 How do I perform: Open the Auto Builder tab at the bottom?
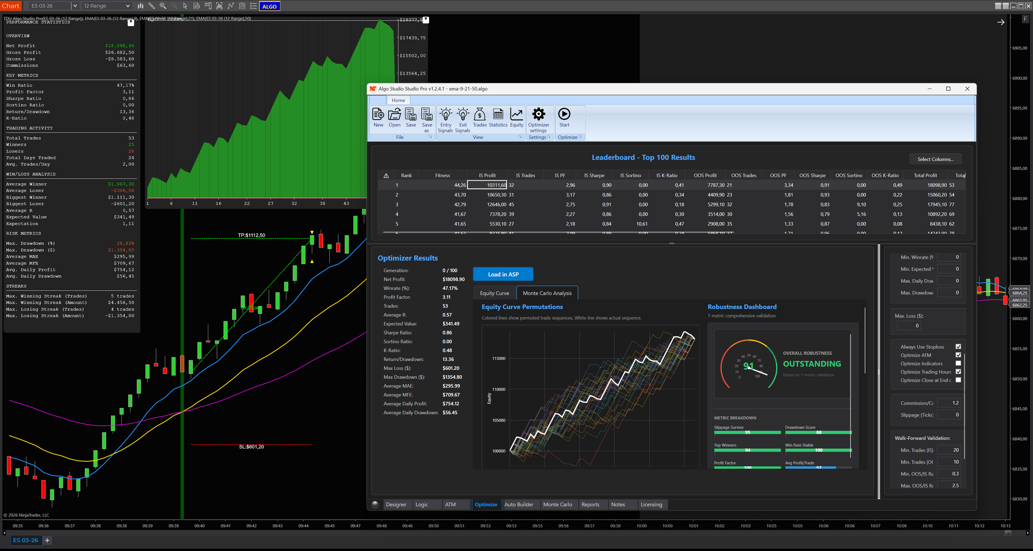[520, 504]
